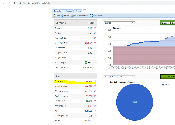Switch to the Analysis tab
This screenshot has height=125, width=175.
coord(69,11)
